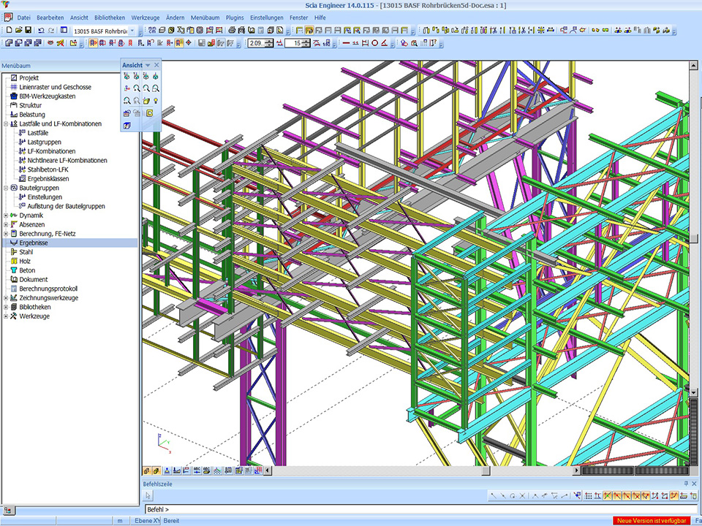Click the Print icon in the toolbar

pos(232,31)
